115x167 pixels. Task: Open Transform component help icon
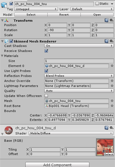click(106, 20)
